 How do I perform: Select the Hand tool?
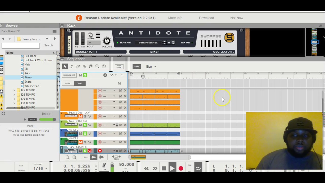pos(104,67)
